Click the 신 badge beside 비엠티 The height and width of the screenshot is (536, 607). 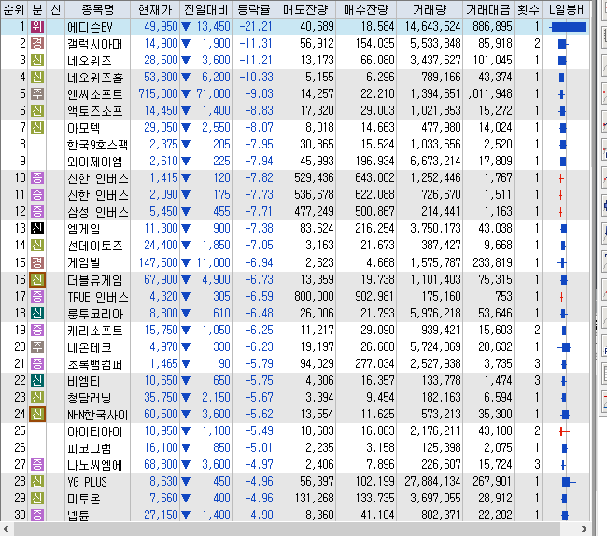[37, 380]
